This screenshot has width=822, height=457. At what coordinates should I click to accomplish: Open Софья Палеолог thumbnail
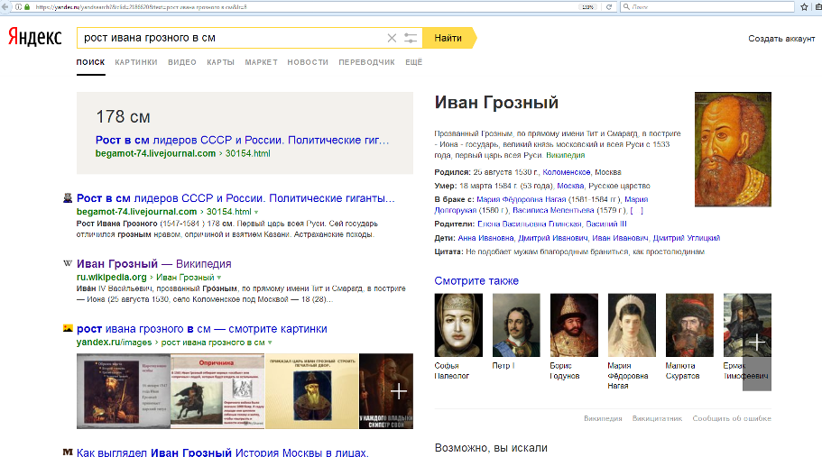coord(458,325)
